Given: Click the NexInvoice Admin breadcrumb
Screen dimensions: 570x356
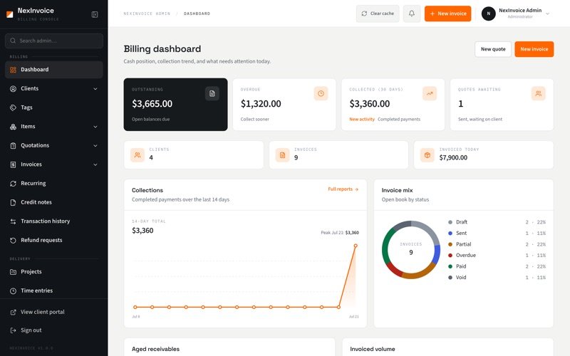Looking at the screenshot, I should (147, 14).
